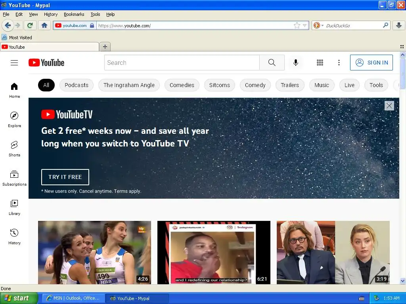406x304 pixels.
Task: Reload the current page
Action: (x=30, y=25)
